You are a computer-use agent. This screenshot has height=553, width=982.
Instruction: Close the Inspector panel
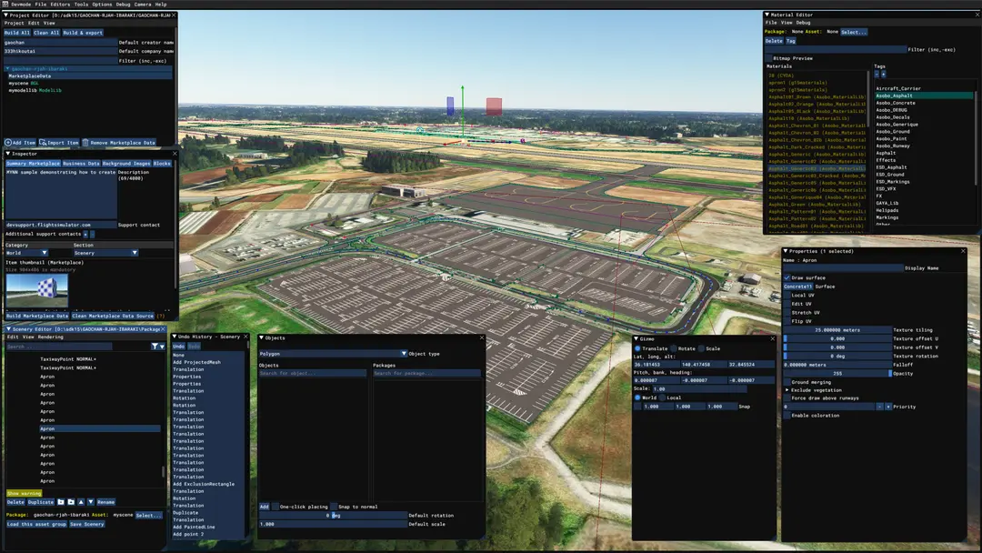(x=175, y=154)
